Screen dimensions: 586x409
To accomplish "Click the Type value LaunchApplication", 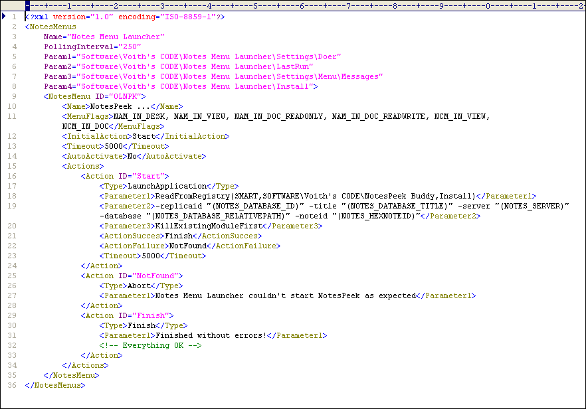I will [167, 186].
